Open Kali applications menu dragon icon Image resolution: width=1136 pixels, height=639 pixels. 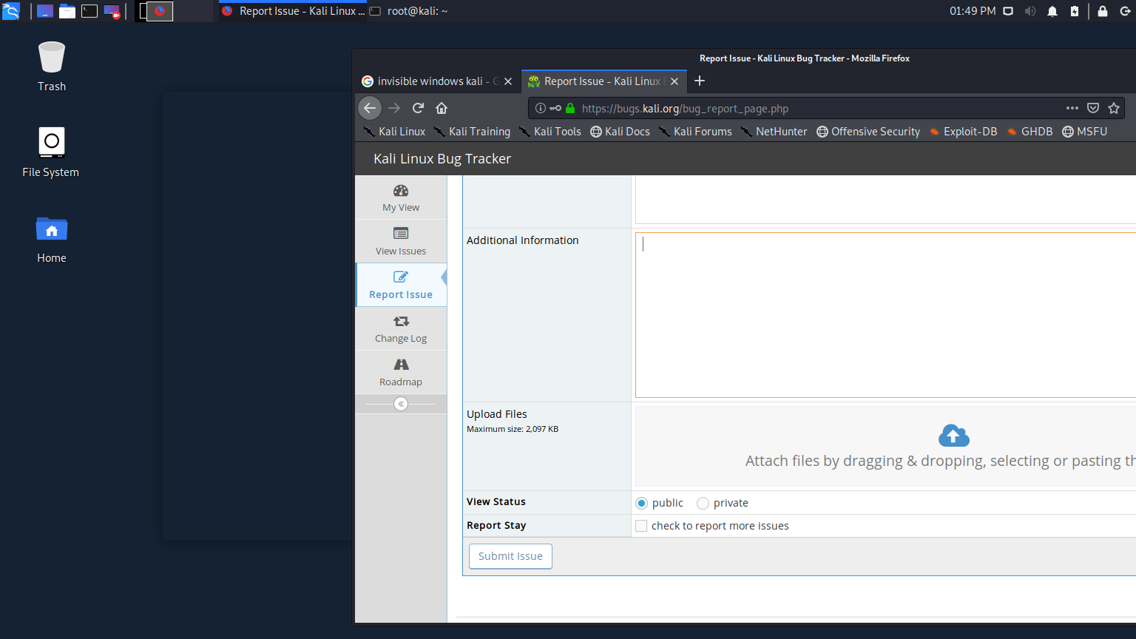coord(11,11)
